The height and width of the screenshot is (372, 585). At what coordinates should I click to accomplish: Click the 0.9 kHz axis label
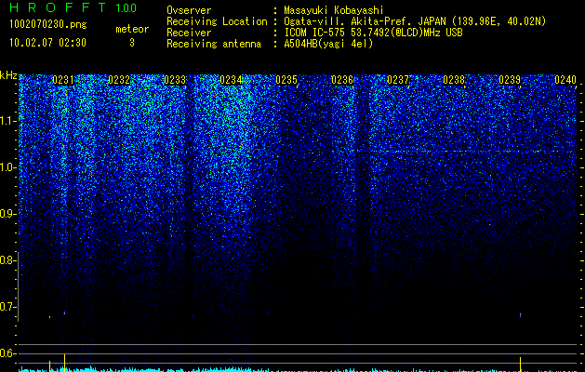tap(7, 214)
